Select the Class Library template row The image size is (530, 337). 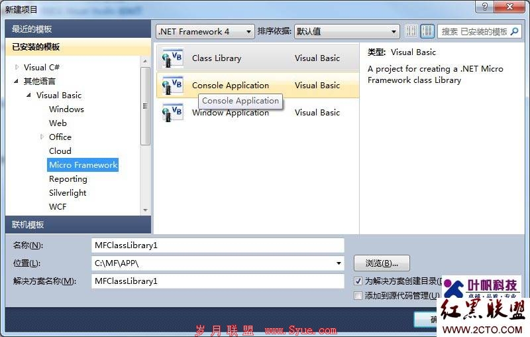(258, 58)
